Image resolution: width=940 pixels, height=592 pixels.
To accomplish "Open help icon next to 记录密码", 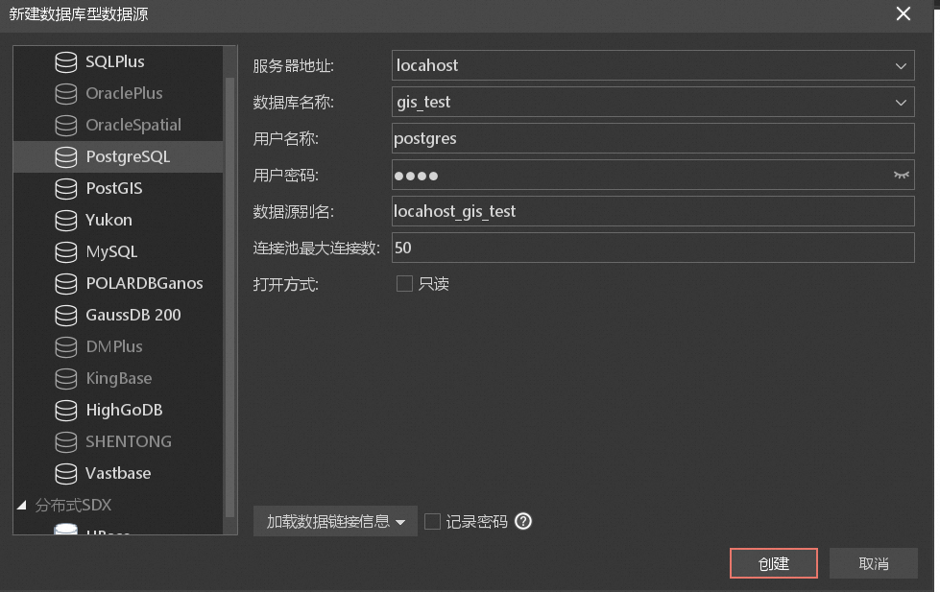I will pyautogui.click(x=523, y=521).
